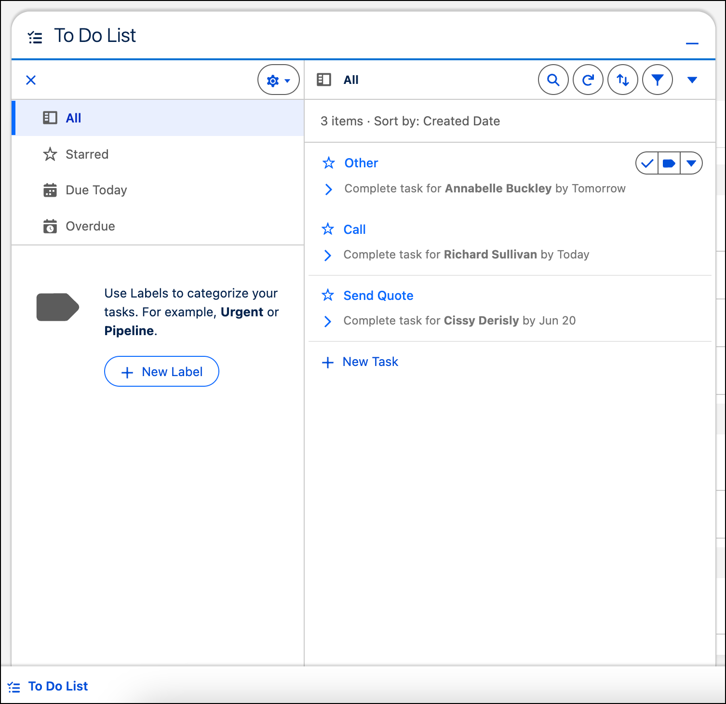Viewport: 726px width, 704px height.
Task: Select the All list in sidebar
Action: (x=158, y=118)
